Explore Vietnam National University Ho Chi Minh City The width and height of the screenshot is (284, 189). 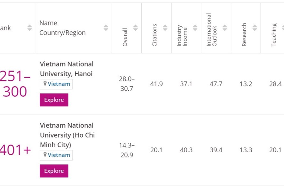[x=54, y=171]
